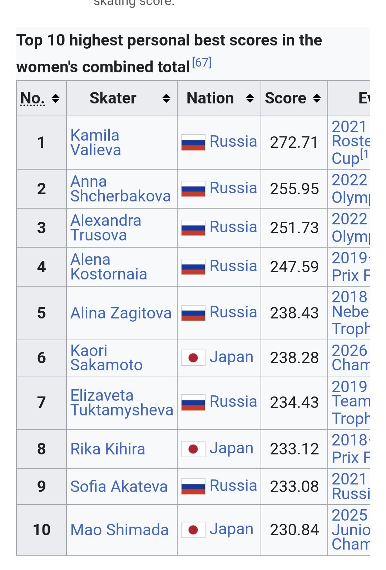Open Russia link in Sofia Akateva row
Image resolution: width=386 pixels, height=570 pixels.
233,486
